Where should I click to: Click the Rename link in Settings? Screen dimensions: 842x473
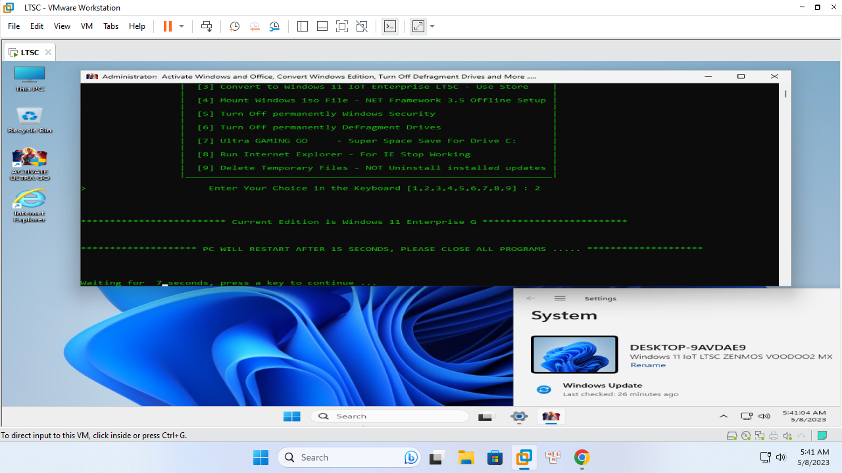click(x=648, y=365)
